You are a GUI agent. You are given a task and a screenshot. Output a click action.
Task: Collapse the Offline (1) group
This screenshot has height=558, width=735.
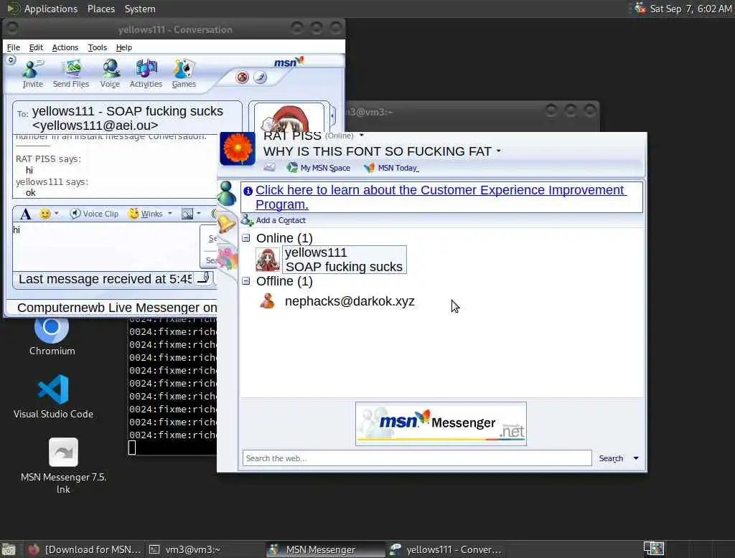246,281
